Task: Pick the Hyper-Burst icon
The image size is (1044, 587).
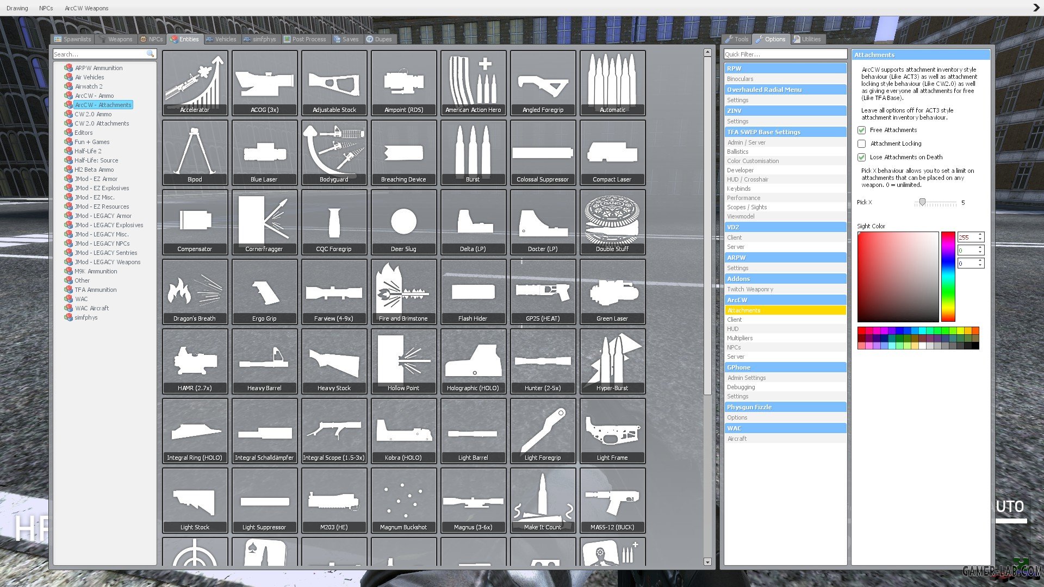Action: (x=612, y=361)
